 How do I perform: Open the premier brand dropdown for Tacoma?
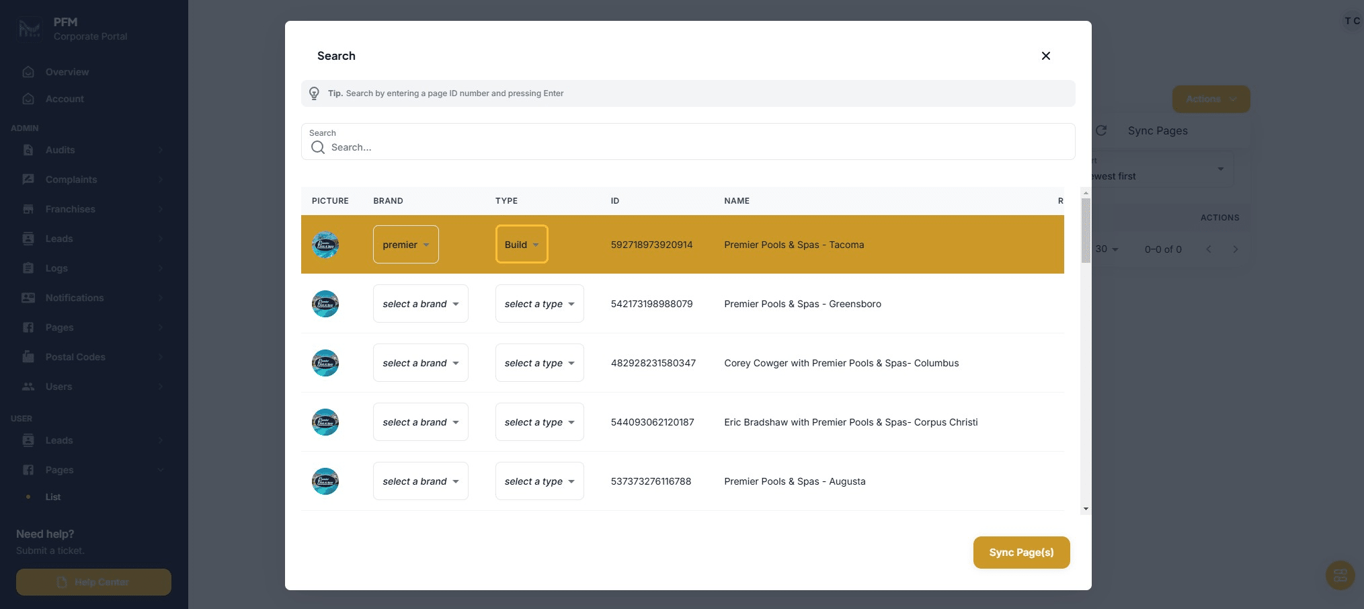405,244
